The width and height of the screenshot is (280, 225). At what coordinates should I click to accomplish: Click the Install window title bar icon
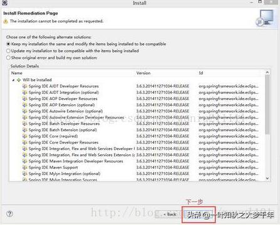pos(5,2)
